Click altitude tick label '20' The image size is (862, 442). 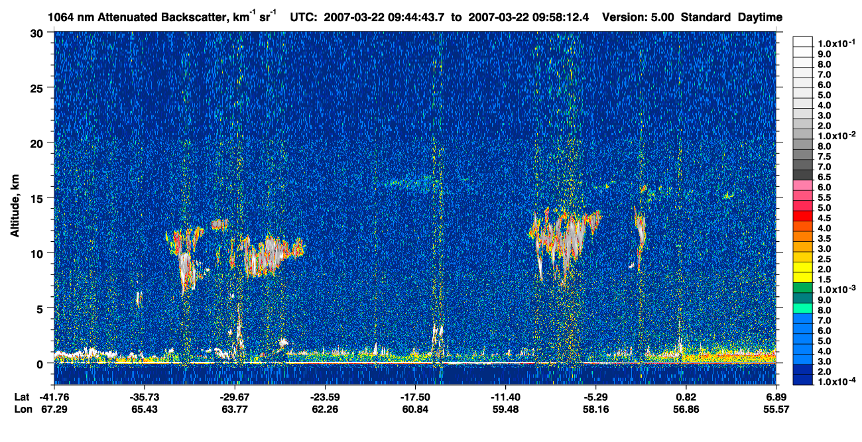pyautogui.click(x=38, y=143)
